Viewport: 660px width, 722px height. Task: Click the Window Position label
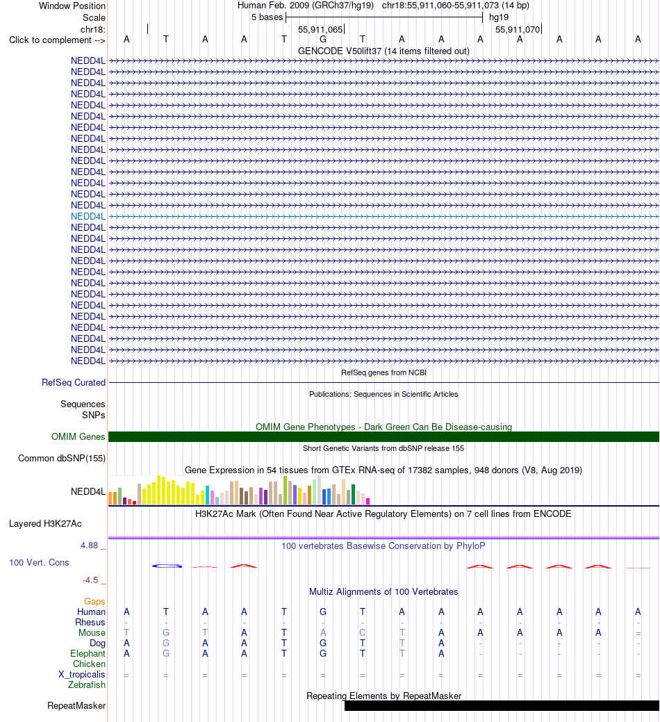[72, 6]
